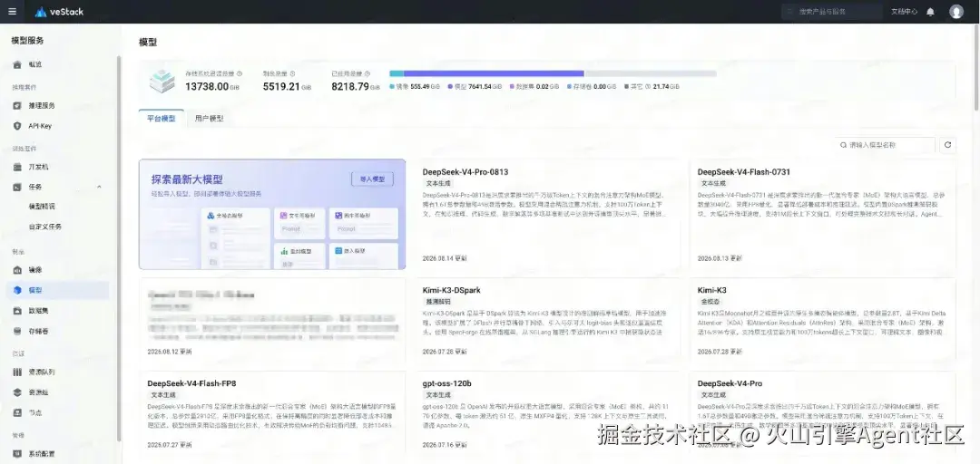Open 自定义任务 under 任务

tap(45, 227)
